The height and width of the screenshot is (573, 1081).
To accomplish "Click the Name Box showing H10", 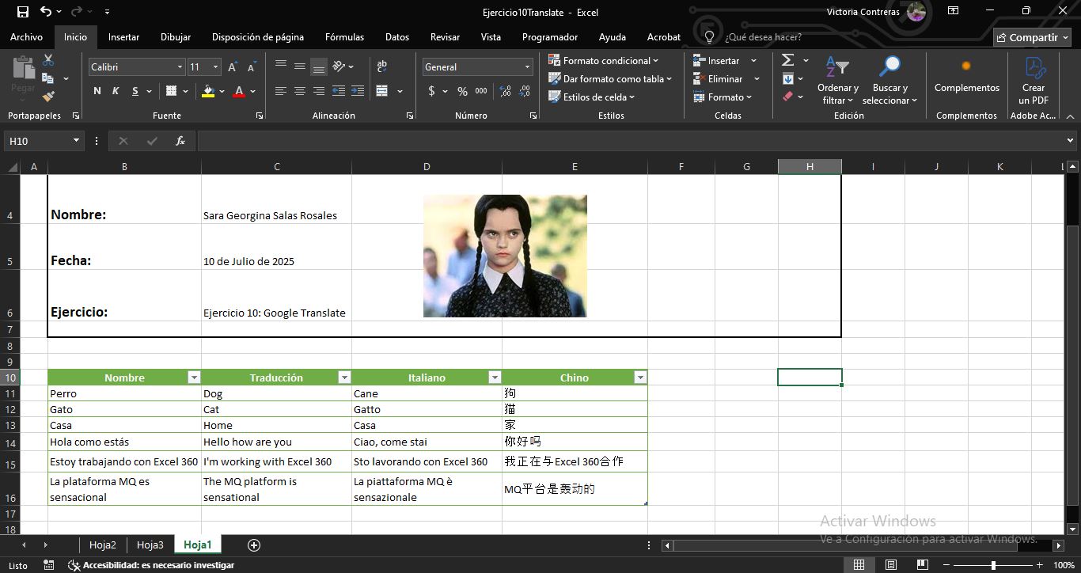I will [x=38, y=141].
